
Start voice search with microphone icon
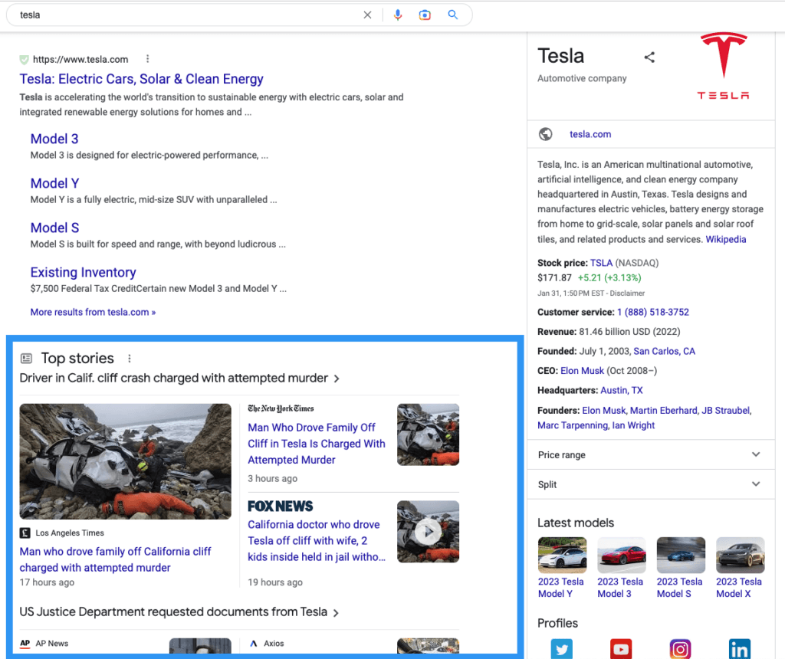[x=398, y=15]
